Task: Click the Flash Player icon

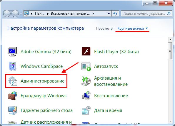Action: pos(86,51)
